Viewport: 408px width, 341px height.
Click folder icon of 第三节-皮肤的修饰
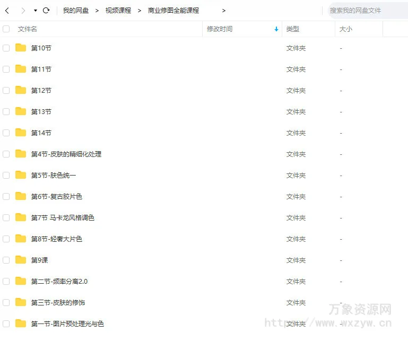(21, 302)
